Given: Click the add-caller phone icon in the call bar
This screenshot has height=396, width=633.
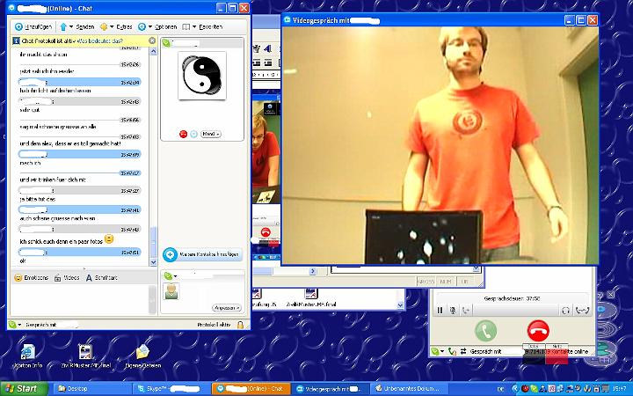Looking at the screenshot, I should (x=466, y=311).
